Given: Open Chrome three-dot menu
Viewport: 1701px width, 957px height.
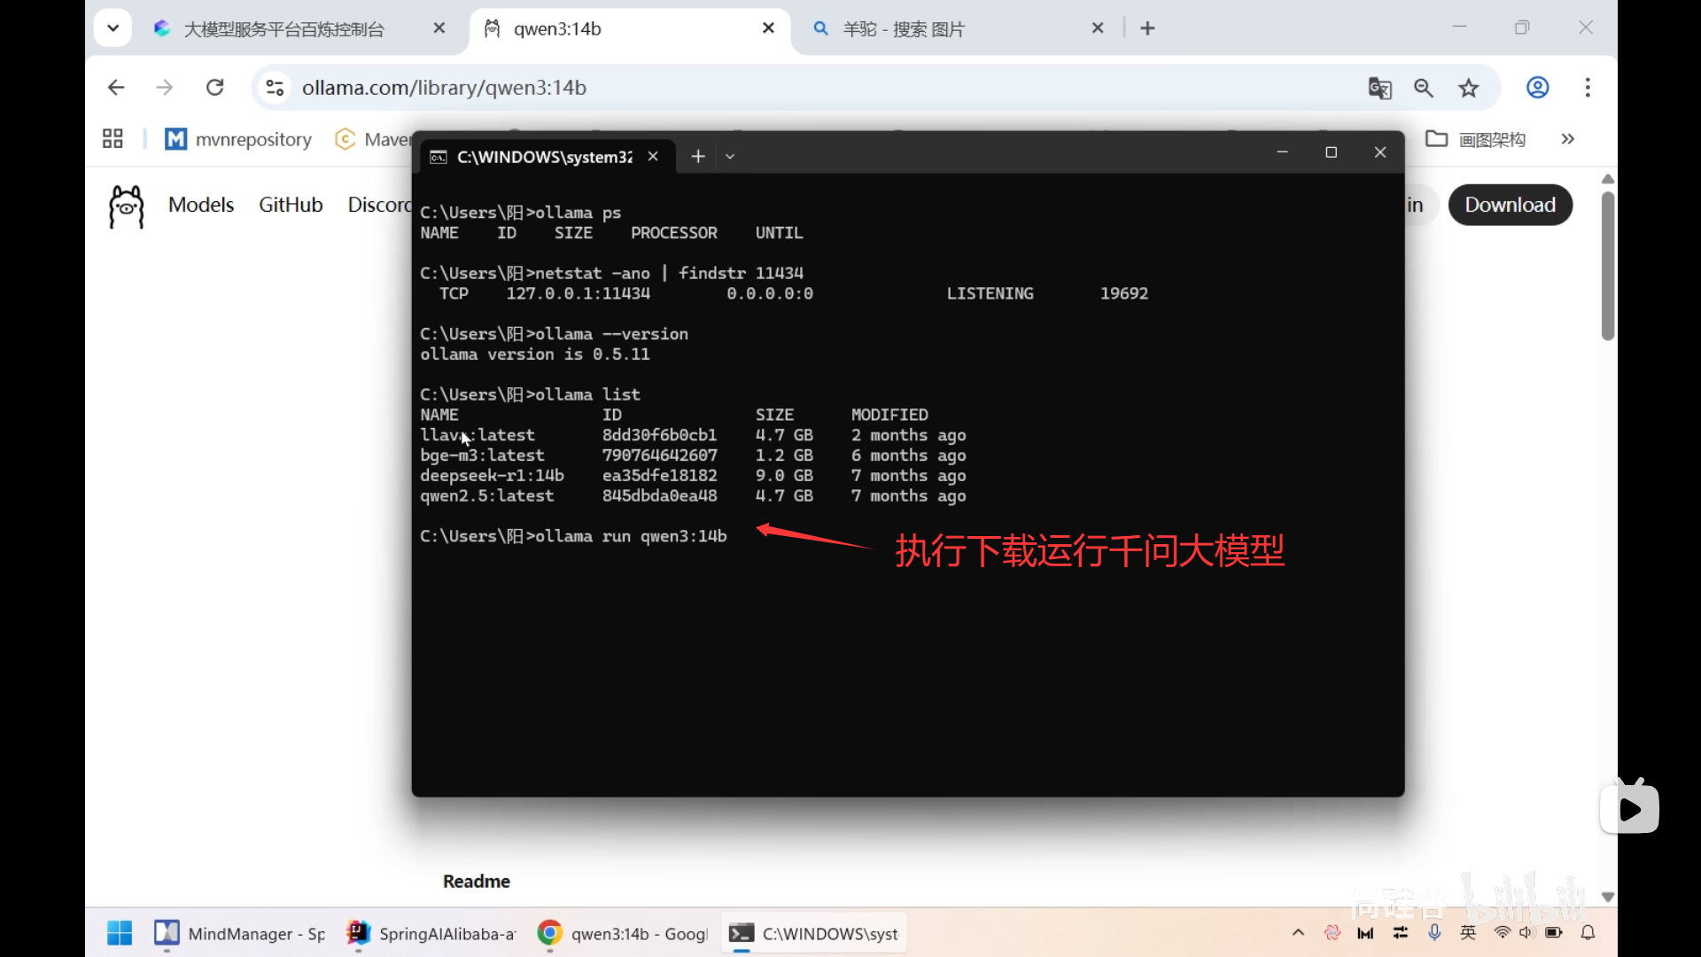Looking at the screenshot, I should click(1588, 88).
